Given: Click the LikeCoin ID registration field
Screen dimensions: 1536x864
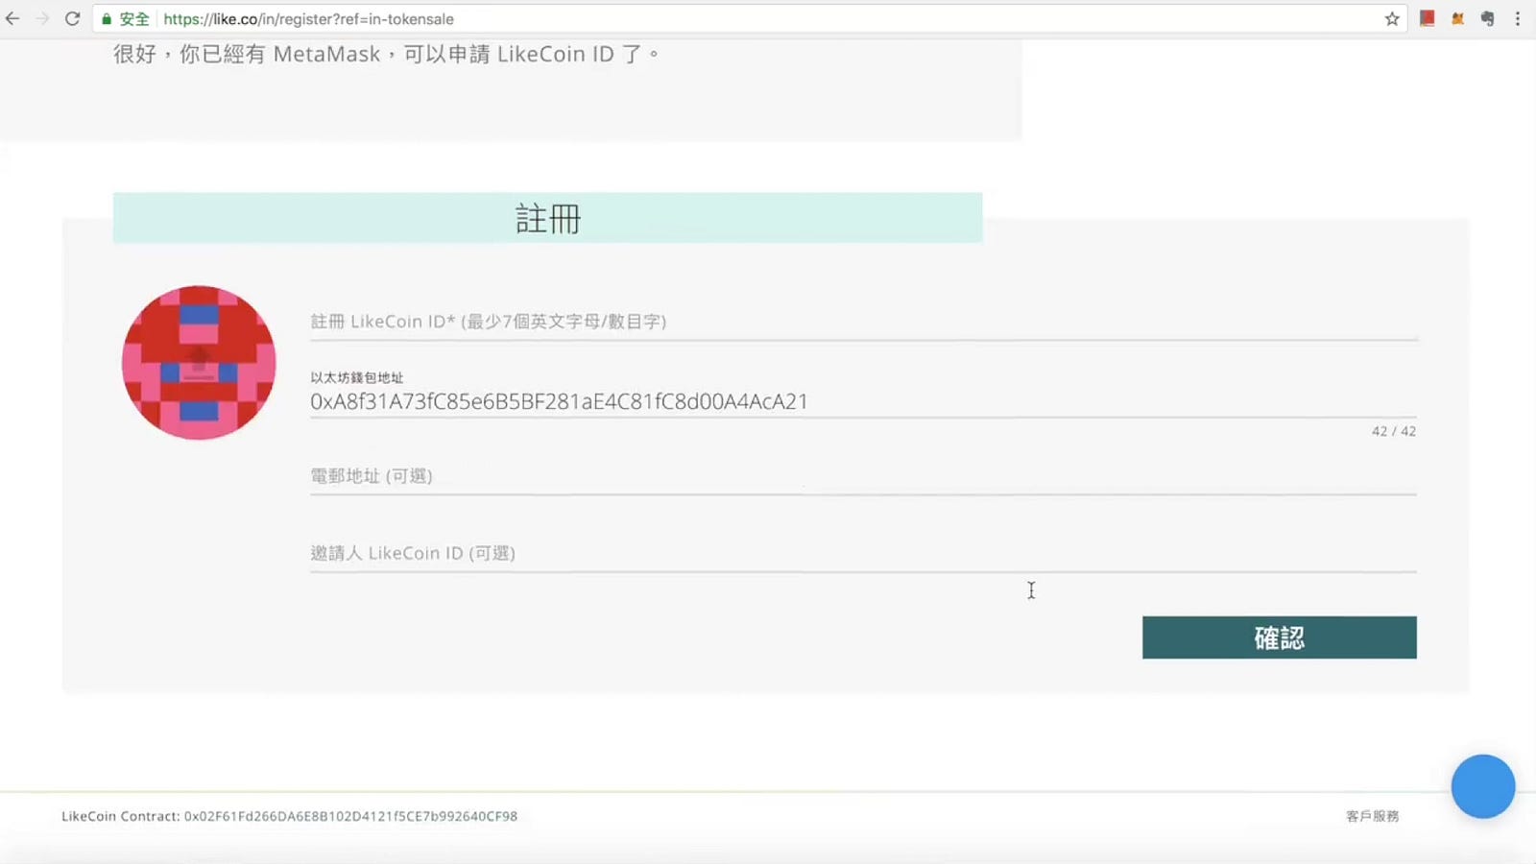Looking at the screenshot, I should pos(863,323).
